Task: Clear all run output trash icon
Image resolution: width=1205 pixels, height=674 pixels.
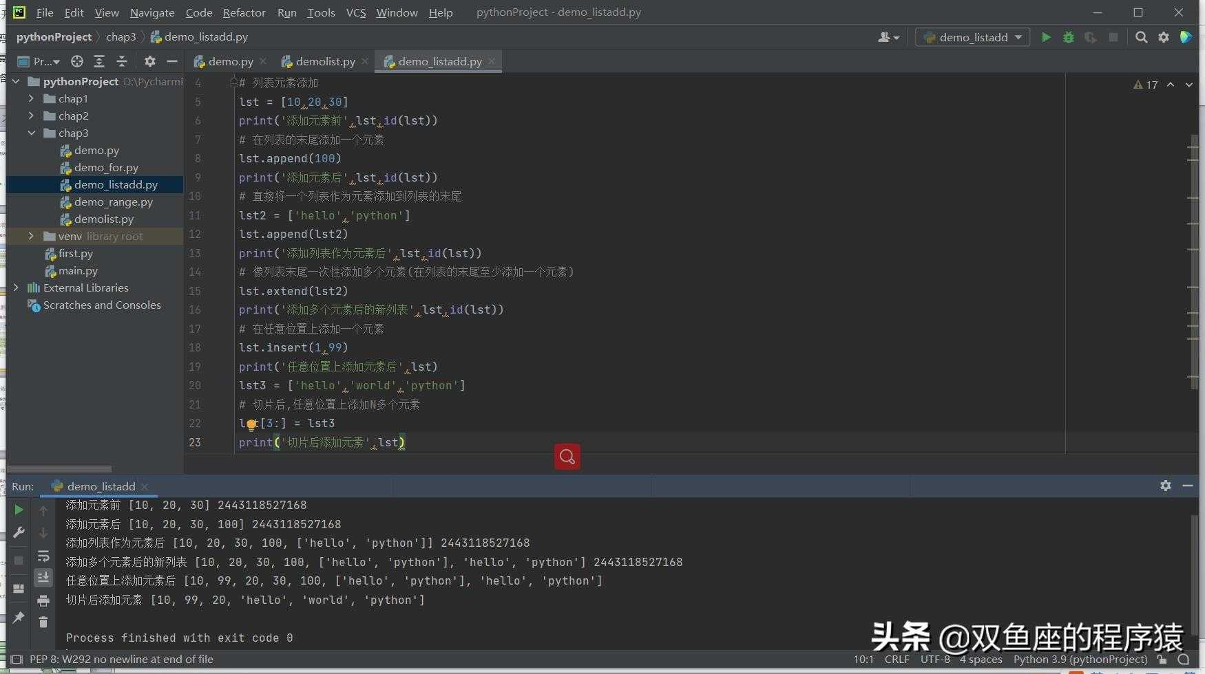Action: point(43,622)
